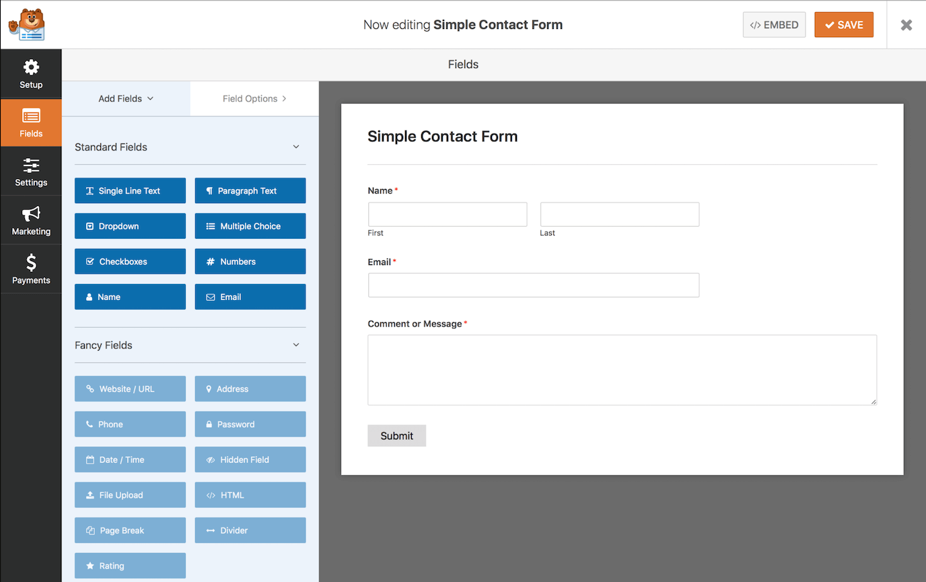926x582 pixels.
Task: Open the Setup panel
Action: tap(31, 73)
